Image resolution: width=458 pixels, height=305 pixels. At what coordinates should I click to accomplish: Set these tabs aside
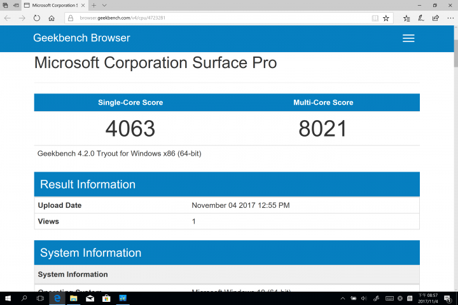click(17, 5)
